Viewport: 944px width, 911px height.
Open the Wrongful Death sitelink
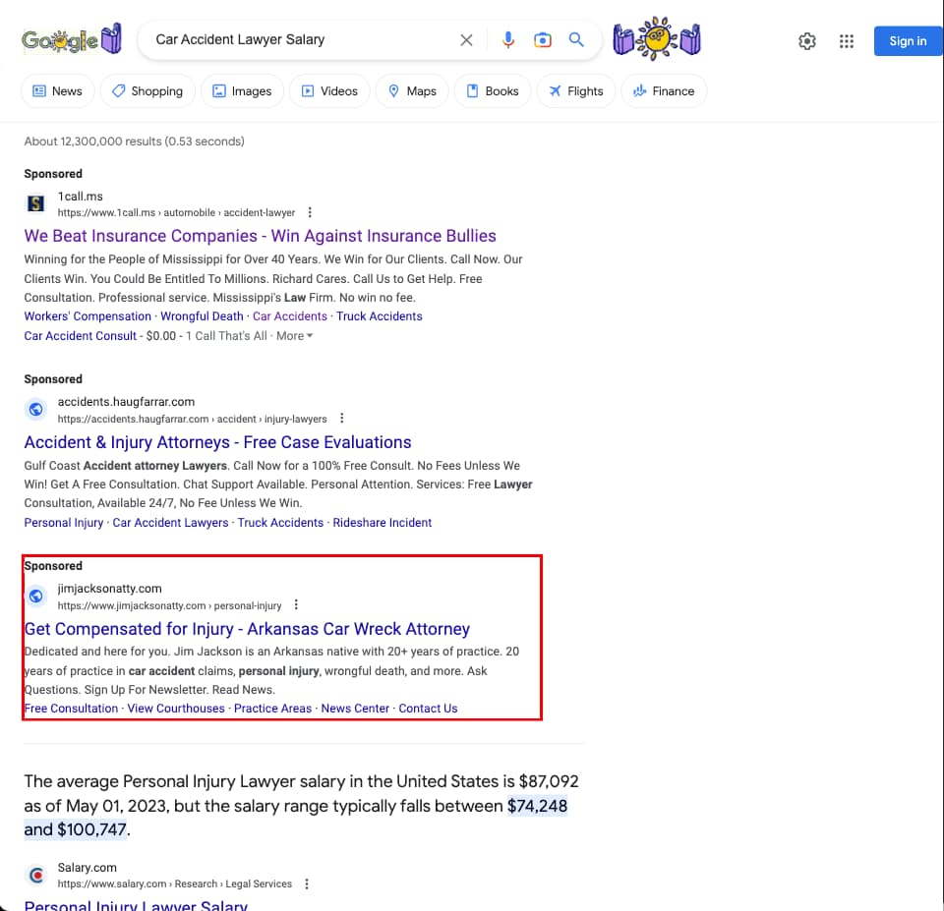coord(202,316)
